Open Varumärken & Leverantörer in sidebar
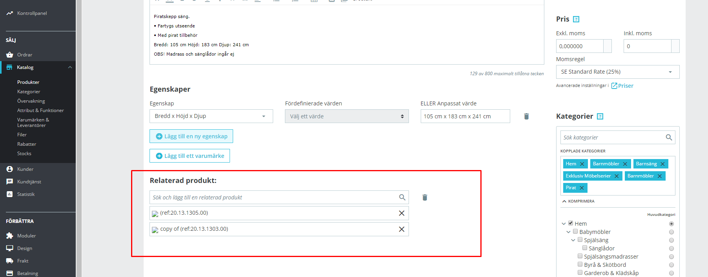Viewport: 708px width, 277px height. [x=33, y=123]
